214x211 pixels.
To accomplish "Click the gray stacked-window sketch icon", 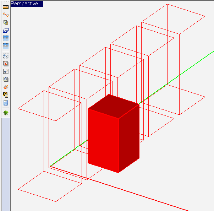I will pyautogui.click(x=6, y=79).
